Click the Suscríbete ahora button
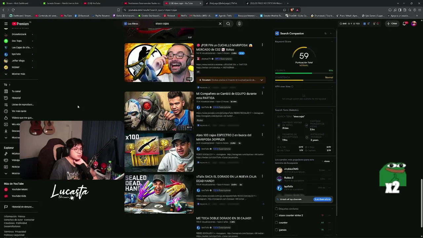This screenshot has width=423, height=238. coord(322,199)
